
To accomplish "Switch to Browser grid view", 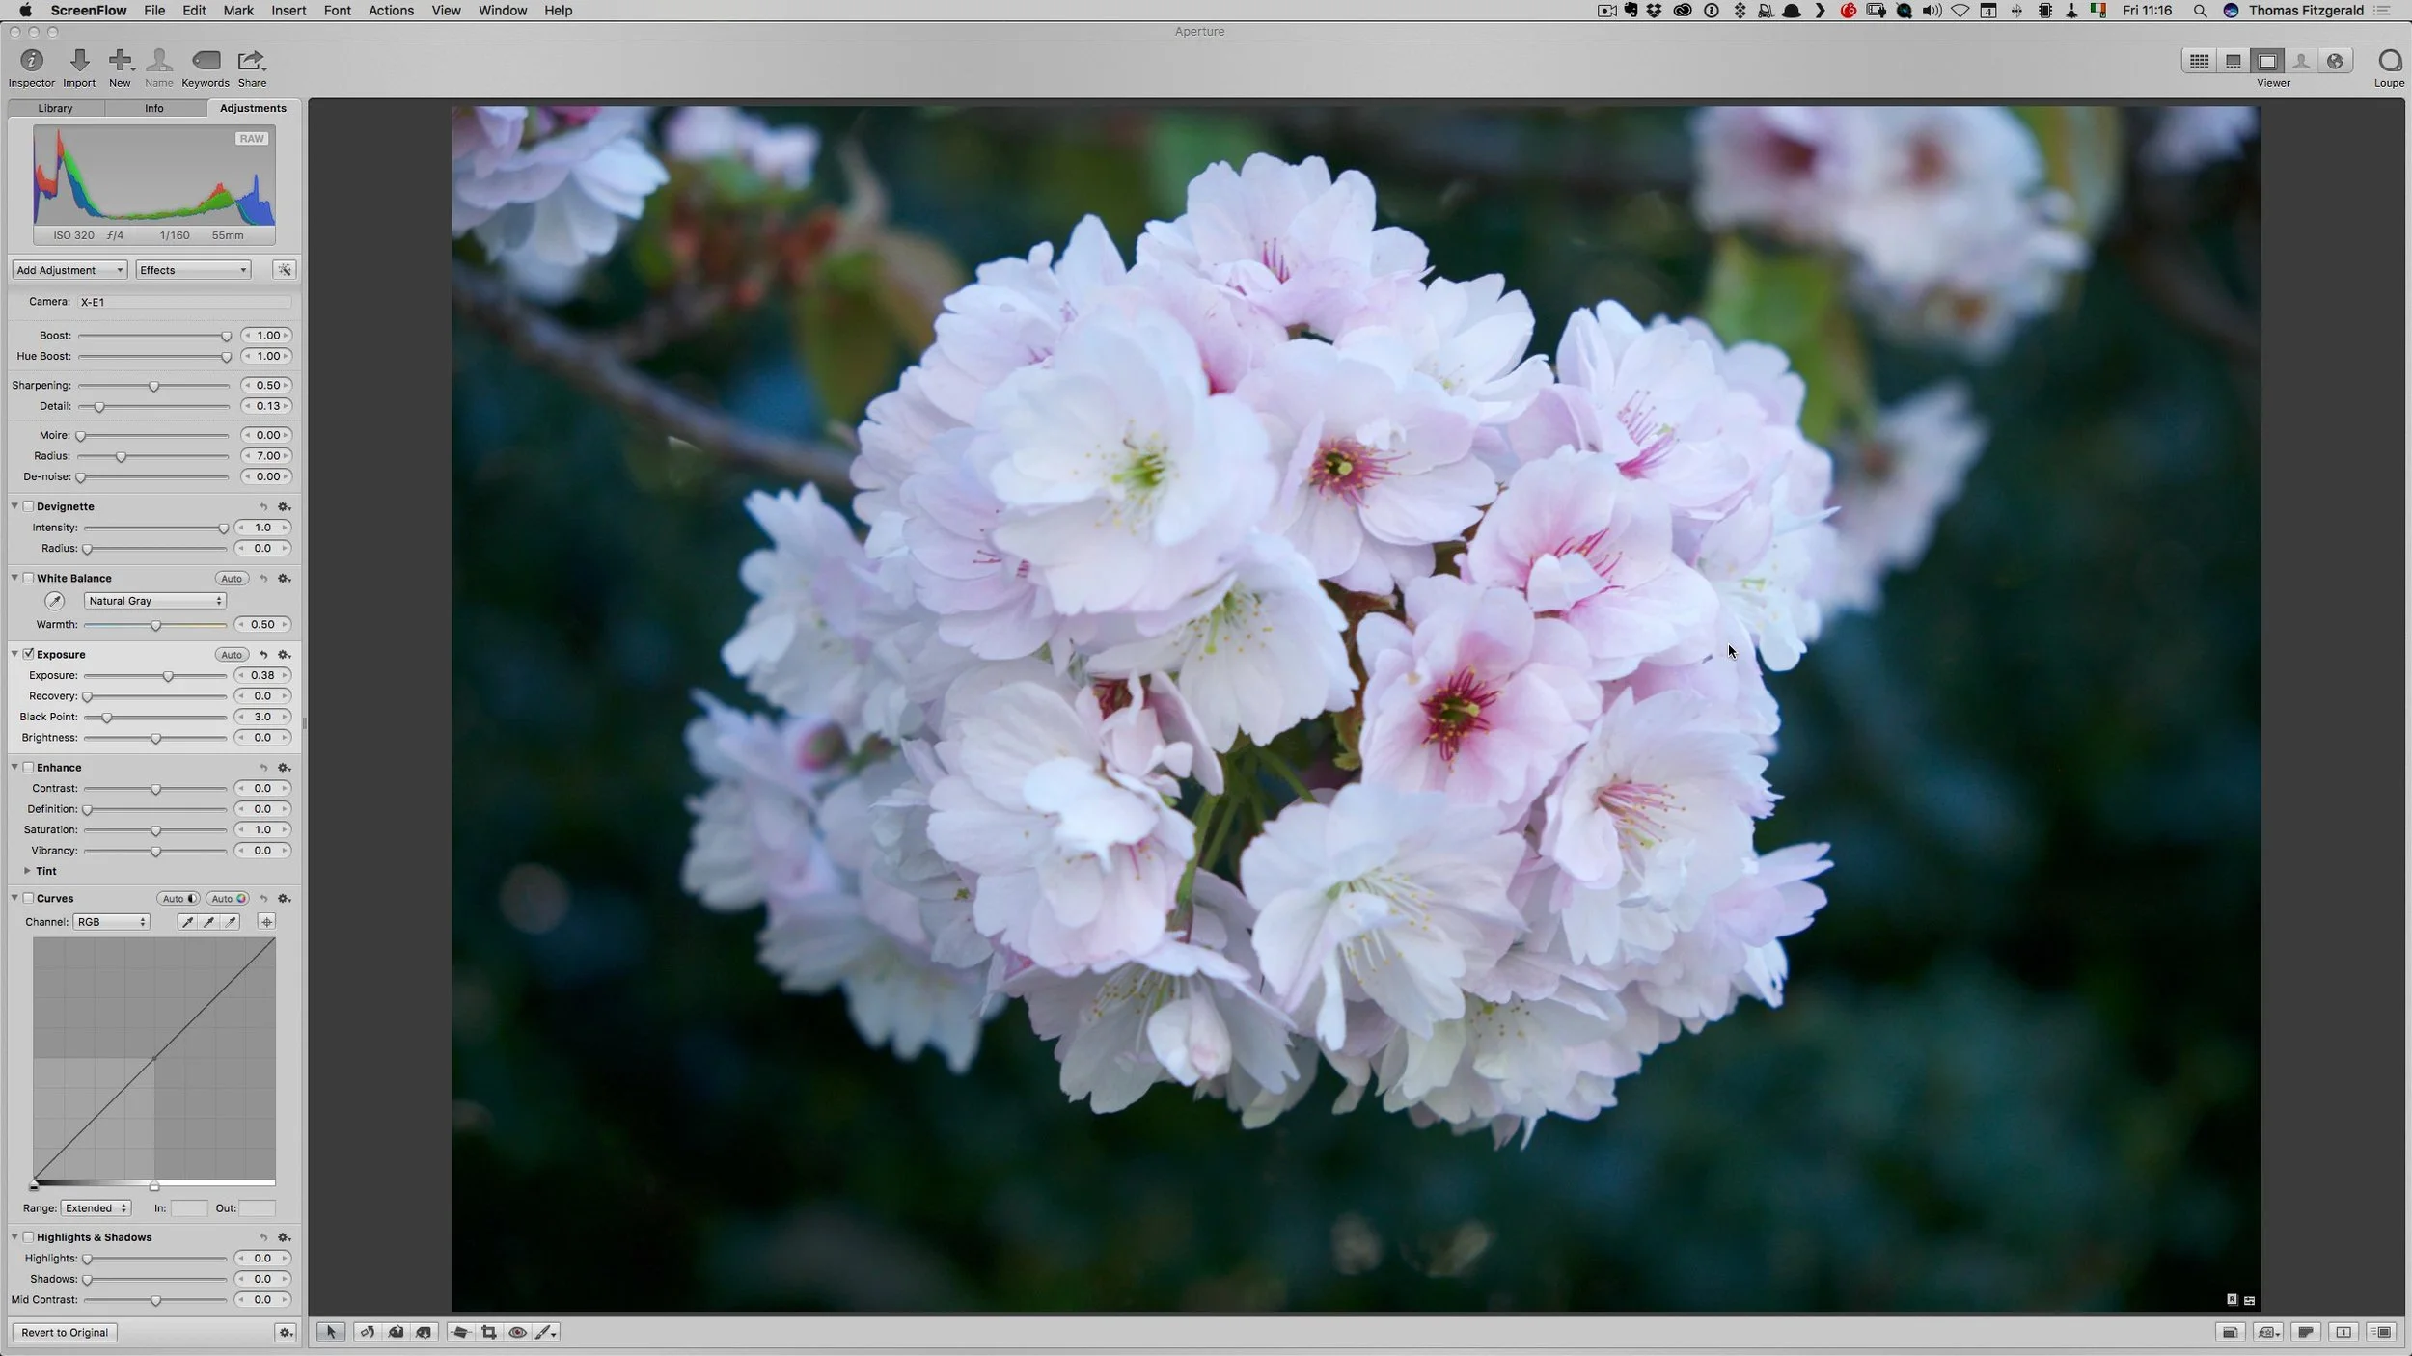I will (2199, 61).
